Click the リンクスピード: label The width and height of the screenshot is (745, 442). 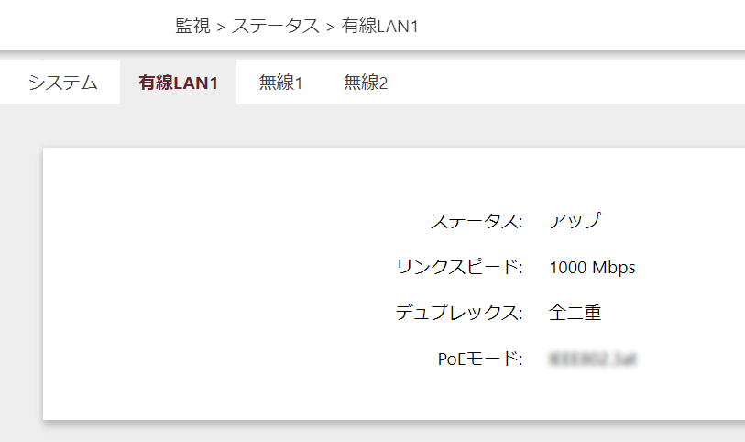[x=459, y=267]
